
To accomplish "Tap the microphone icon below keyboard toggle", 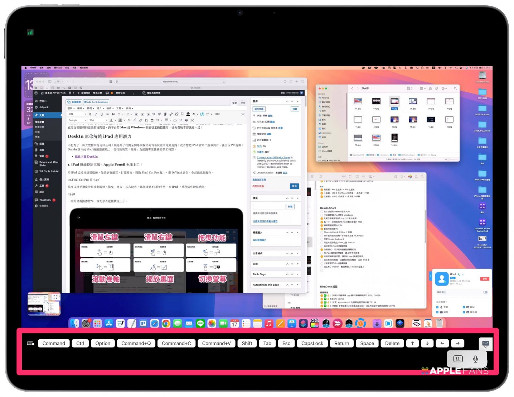I will 475,359.
